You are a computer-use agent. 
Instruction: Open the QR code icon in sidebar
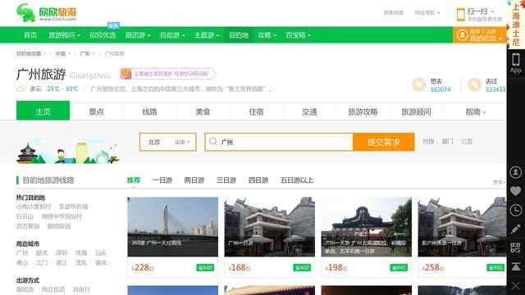pyautogui.click(x=516, y=247)
